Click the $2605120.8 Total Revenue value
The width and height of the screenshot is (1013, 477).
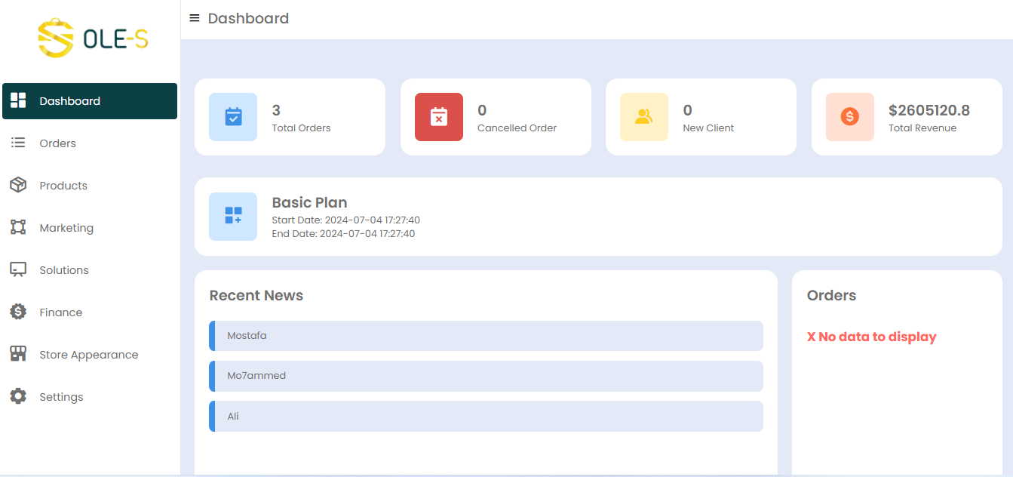929,110
